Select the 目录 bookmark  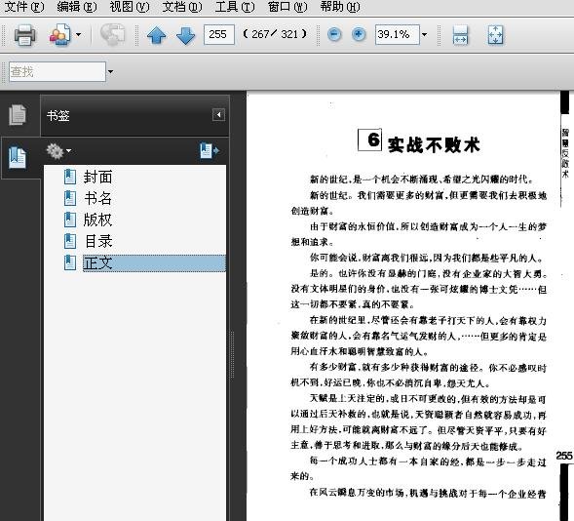click(97, 241)
